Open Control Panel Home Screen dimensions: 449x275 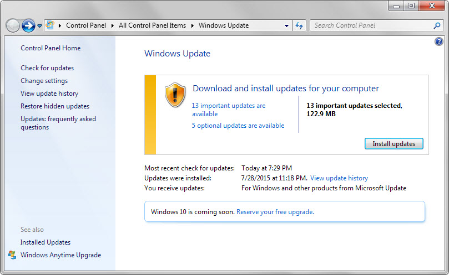(x=51, y=48)
